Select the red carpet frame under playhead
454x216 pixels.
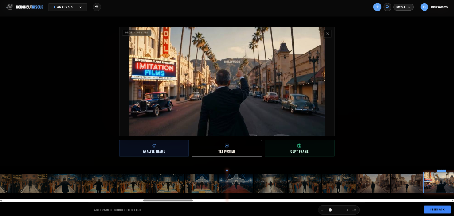(236, 183)
